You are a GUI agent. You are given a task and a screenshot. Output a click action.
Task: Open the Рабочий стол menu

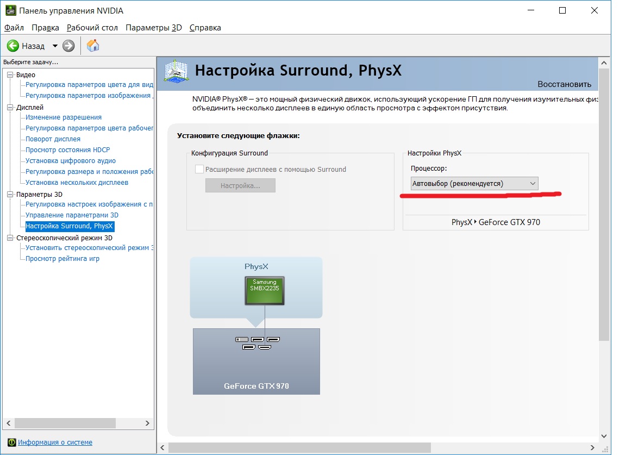[x=92, y=28]
